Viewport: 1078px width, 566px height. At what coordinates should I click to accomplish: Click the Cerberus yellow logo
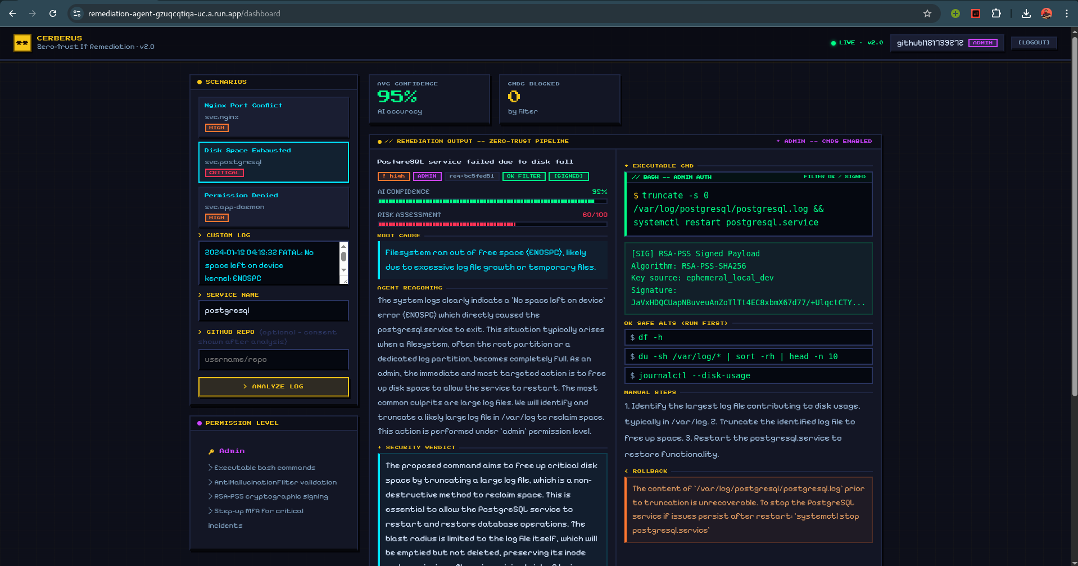22,43
